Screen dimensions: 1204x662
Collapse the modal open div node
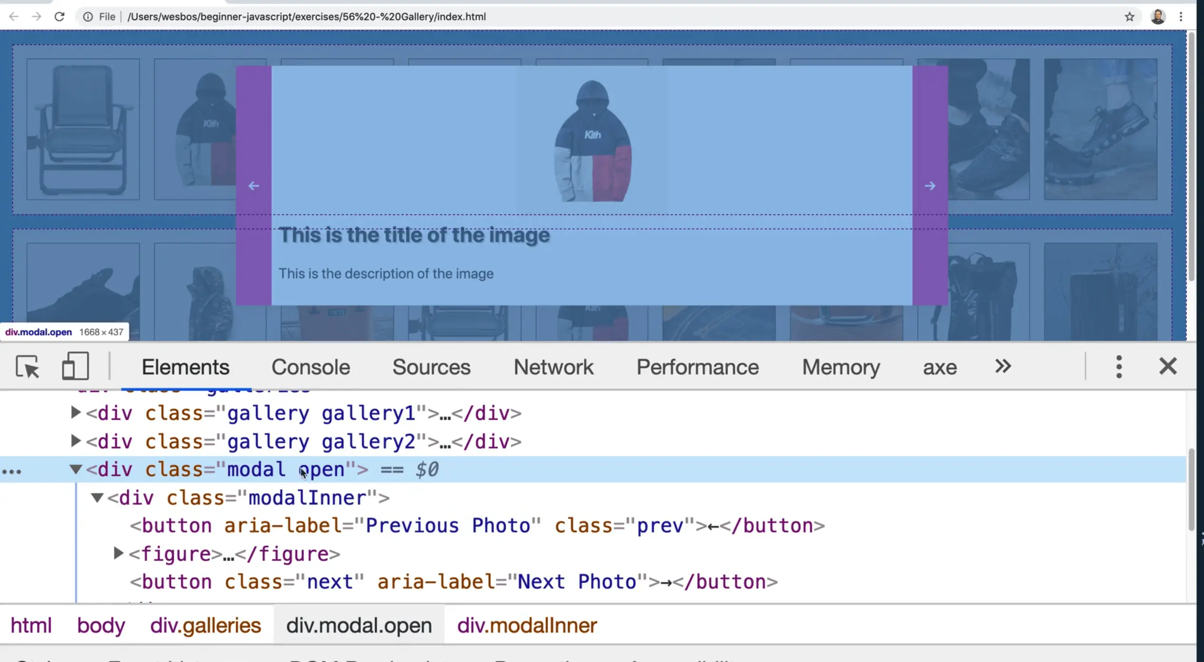75,469
